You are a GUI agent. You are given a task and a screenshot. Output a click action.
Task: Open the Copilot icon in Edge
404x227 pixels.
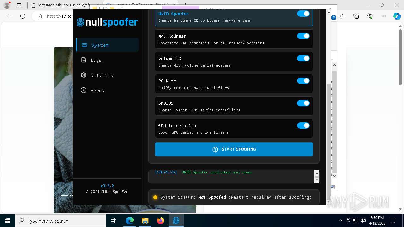[x=397, y=16]
